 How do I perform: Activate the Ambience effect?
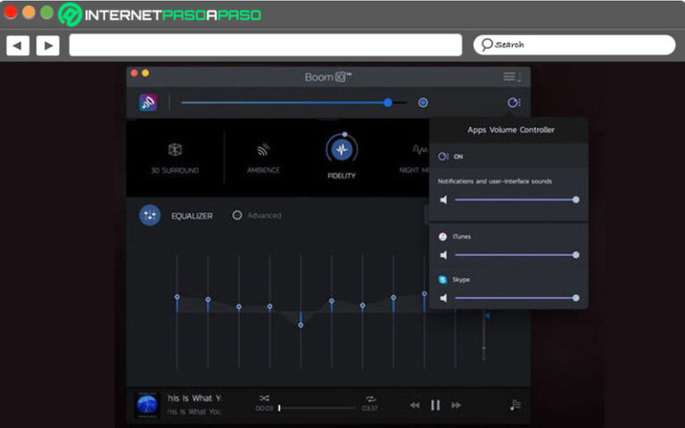pos(263,151)
